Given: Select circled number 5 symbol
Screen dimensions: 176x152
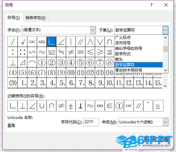Looking at the screenshot, I should tap(81, 62).
